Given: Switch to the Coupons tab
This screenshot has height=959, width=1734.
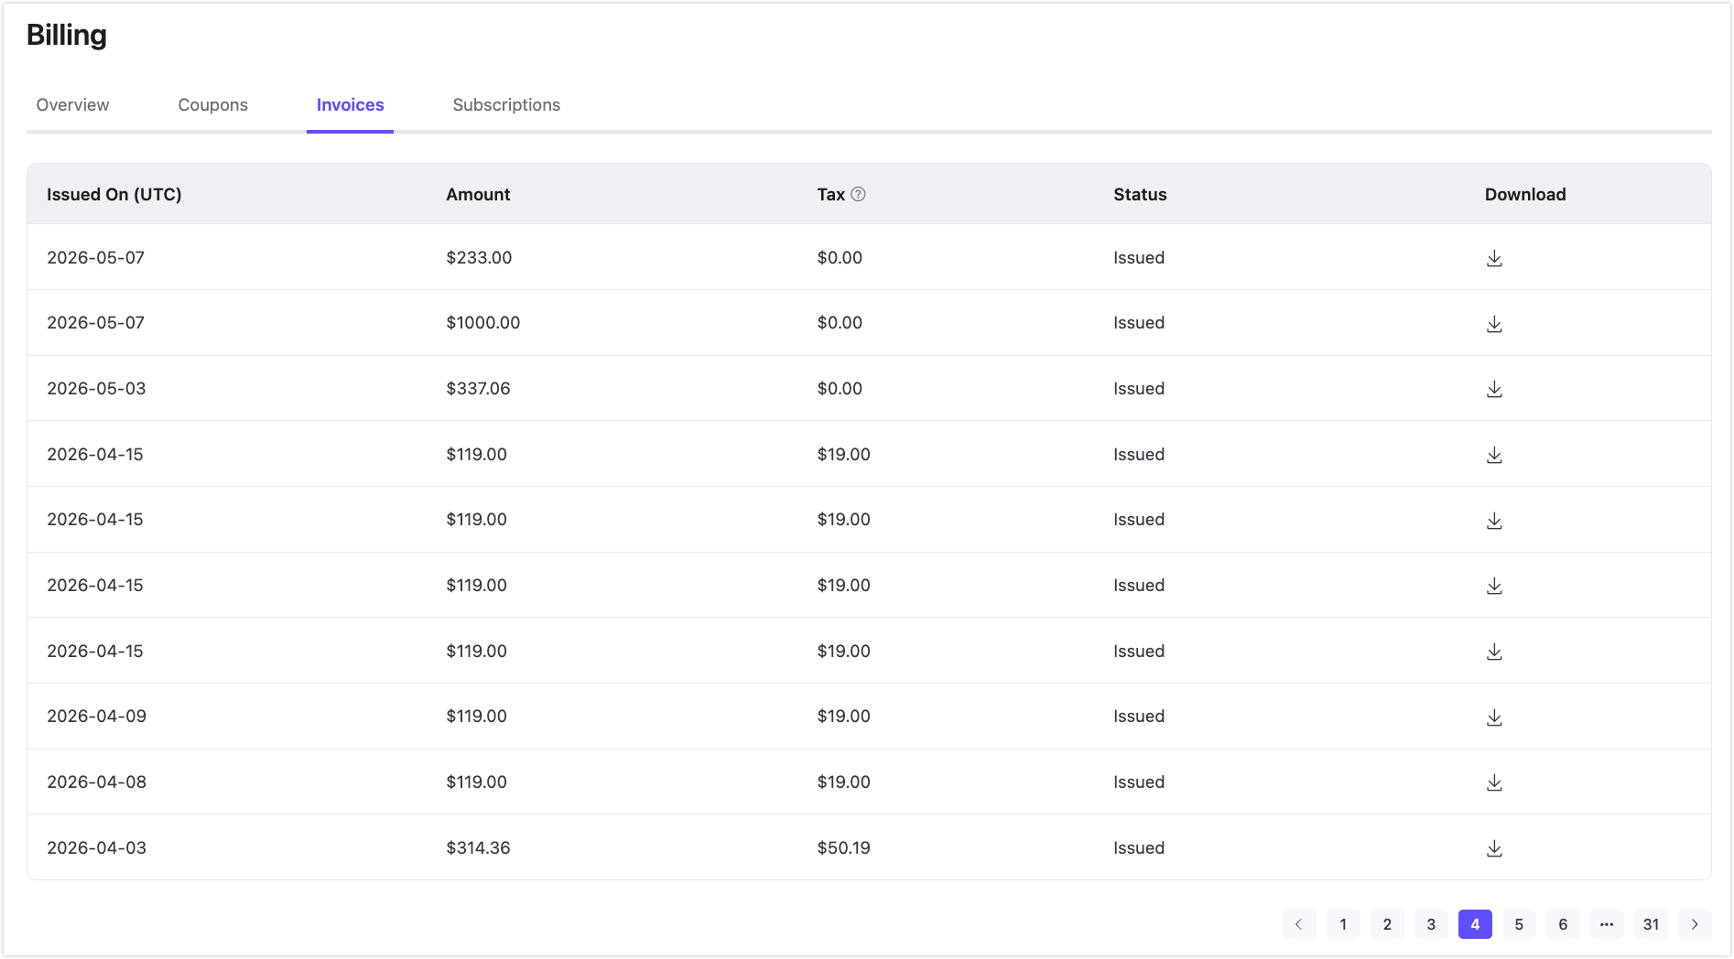Looking at the screenshot, I should pyautogui.click(x=212, y=105).
